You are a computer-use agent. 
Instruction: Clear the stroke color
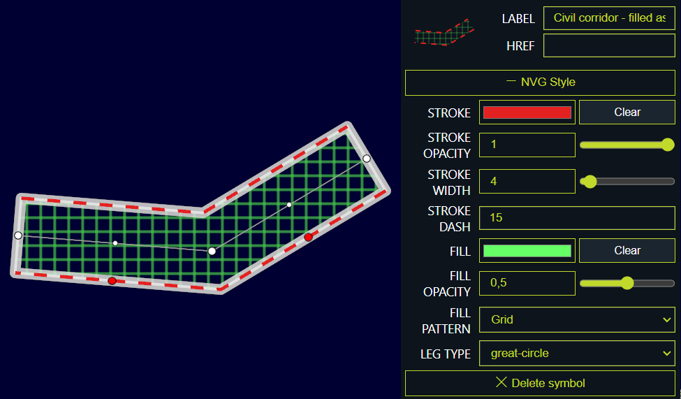click(627, 112)
